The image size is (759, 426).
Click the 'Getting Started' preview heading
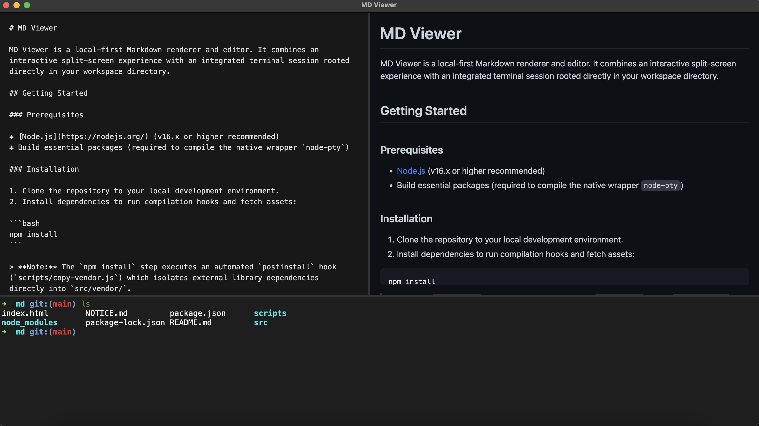pos(423,111)
